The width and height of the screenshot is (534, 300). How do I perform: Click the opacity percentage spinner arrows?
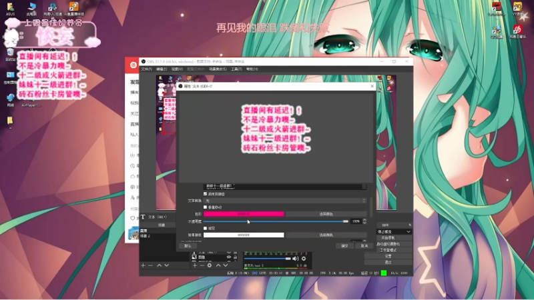(x=364, y=221)
